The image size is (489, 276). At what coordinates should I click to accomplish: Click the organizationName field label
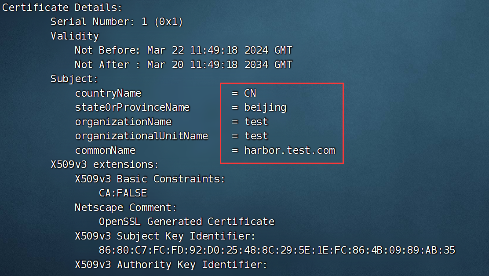tap(123, 122)
